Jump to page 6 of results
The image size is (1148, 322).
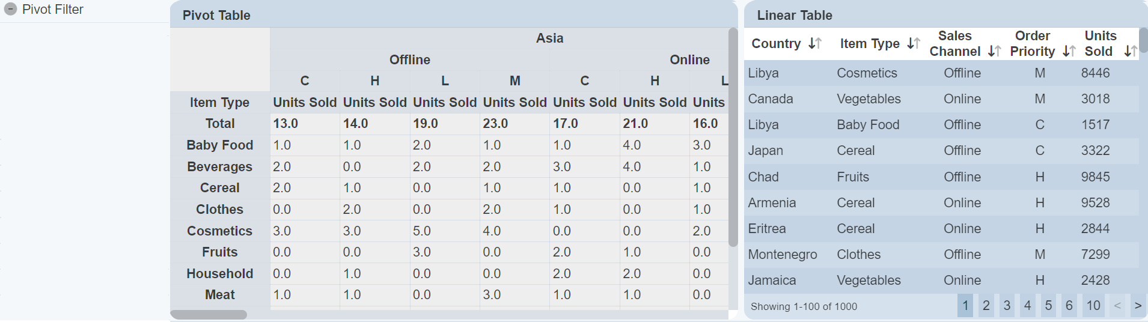[1069, 306]
